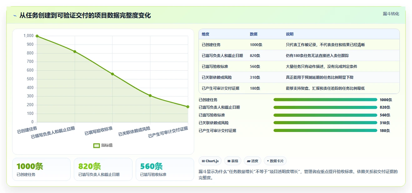Viewport: 412px width, 193px height.
Task: Click the x-axis label 已关联依赖或风险
Action: coord(134,131)
